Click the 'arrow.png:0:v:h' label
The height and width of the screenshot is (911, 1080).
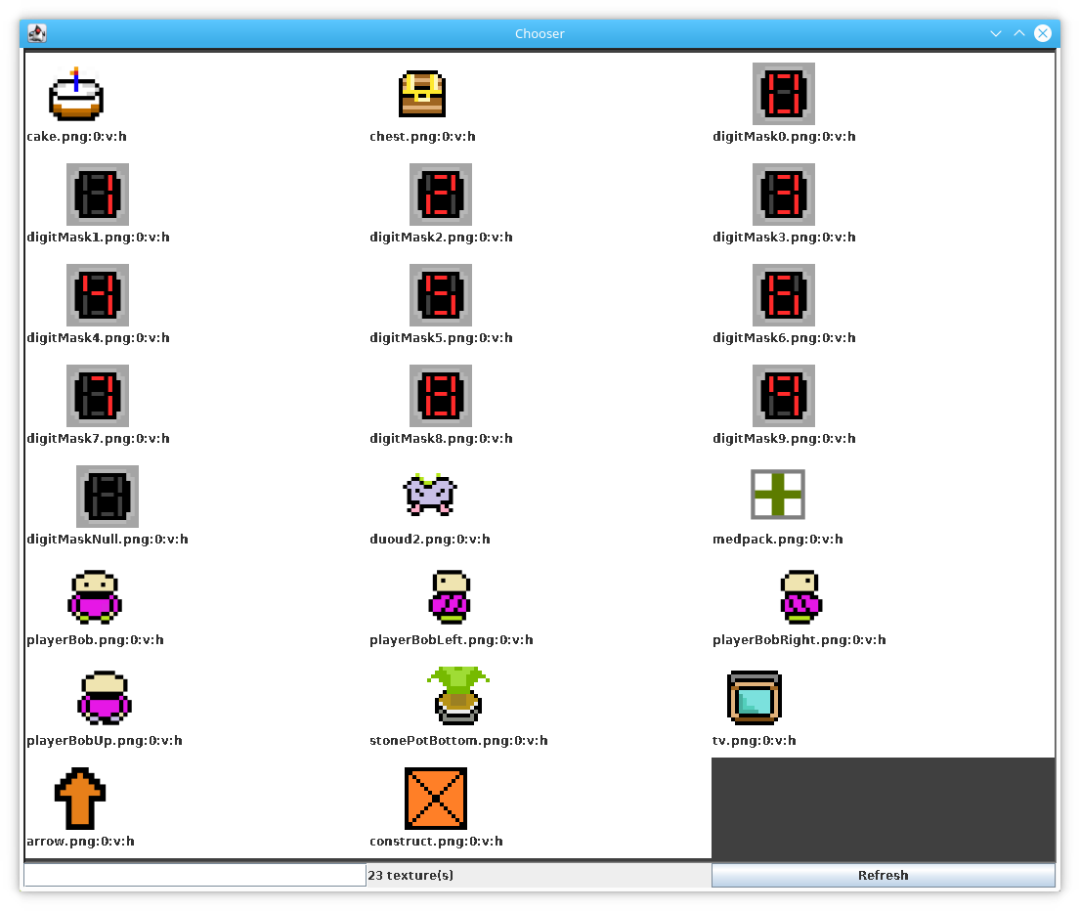point(80,841)
